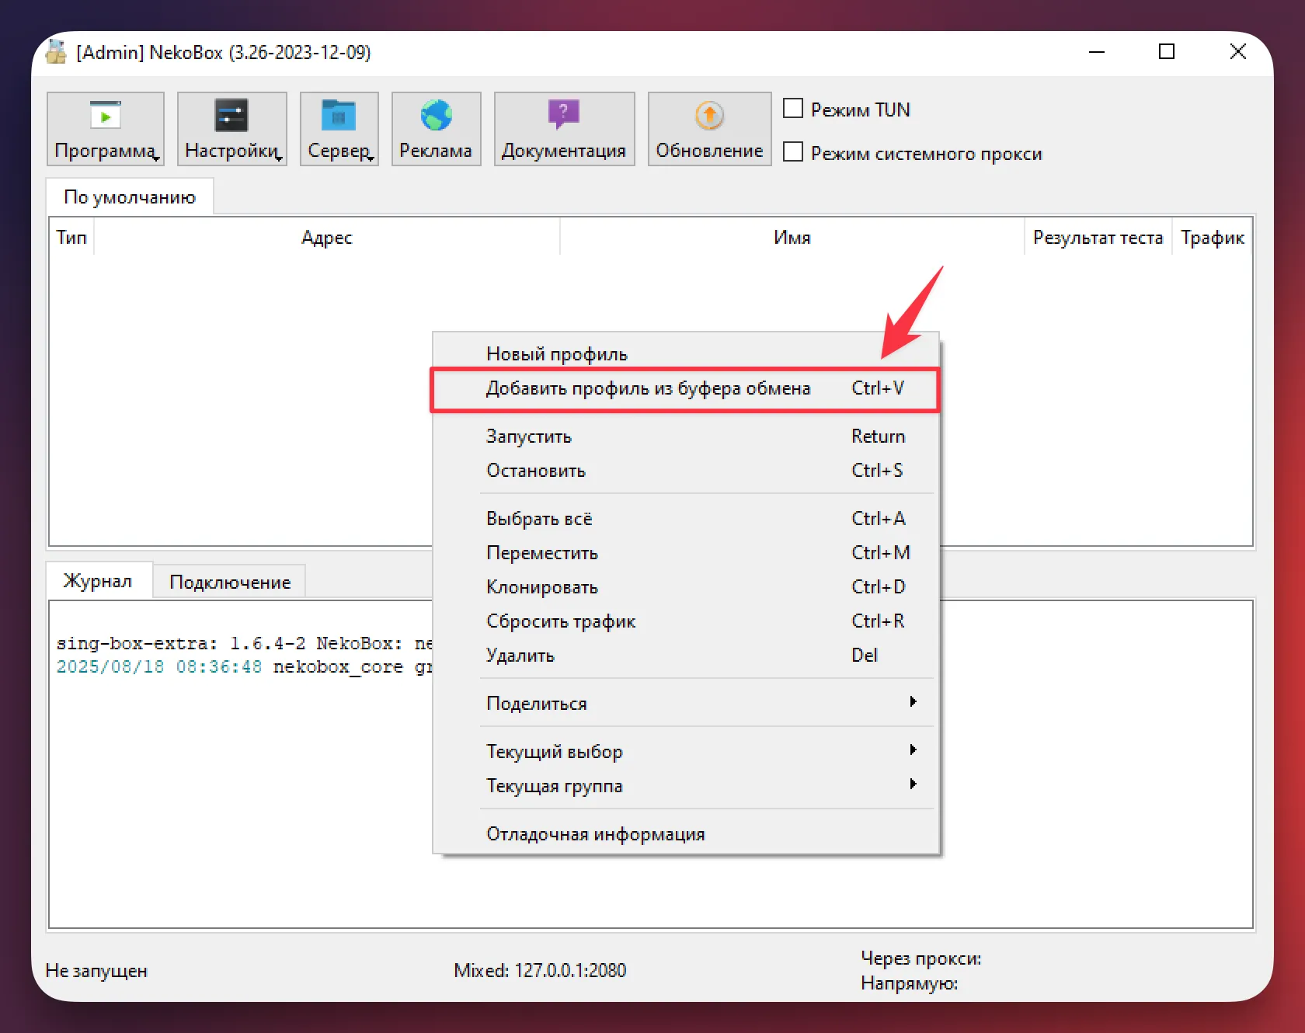Open Отладочная информация menu entry

click(x=686, y=833)
